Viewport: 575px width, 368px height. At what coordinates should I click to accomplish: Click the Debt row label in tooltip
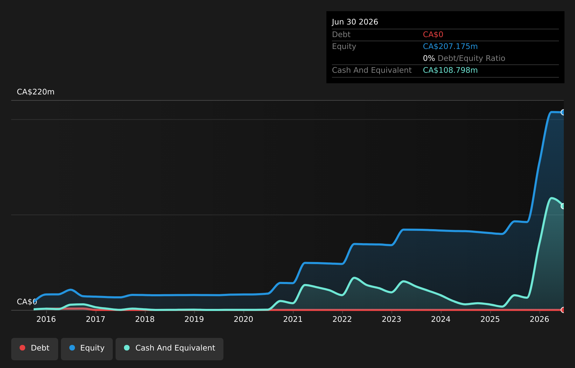pyautogui.click(x=341, y=35)
